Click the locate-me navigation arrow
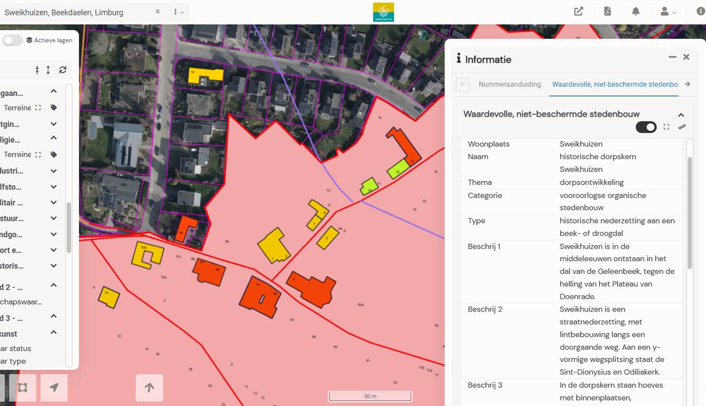 [54, 388]
